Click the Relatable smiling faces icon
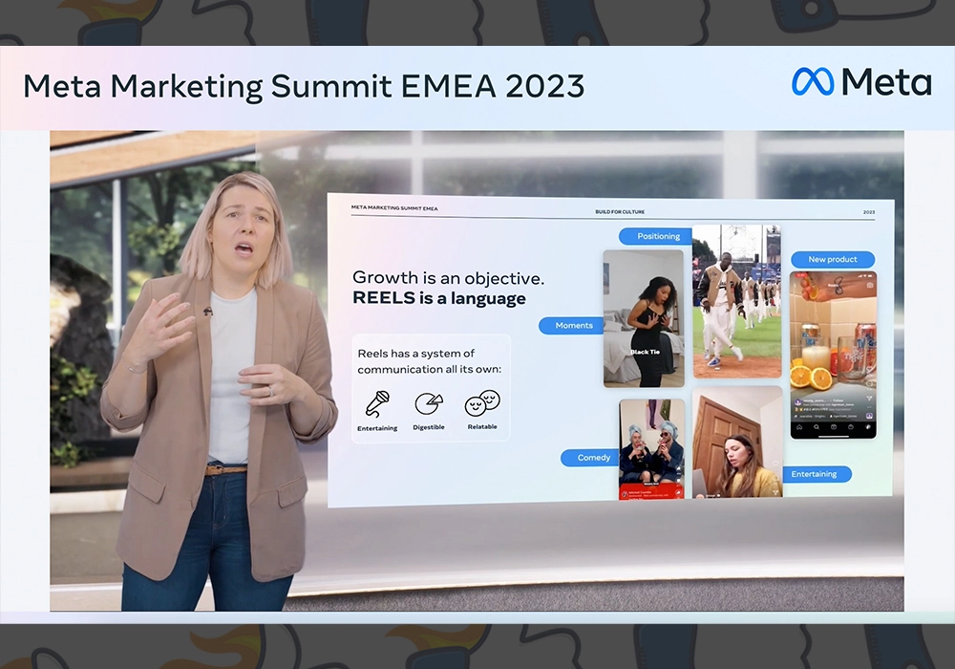This screenshot has height=669, width=955. point(482,402)
